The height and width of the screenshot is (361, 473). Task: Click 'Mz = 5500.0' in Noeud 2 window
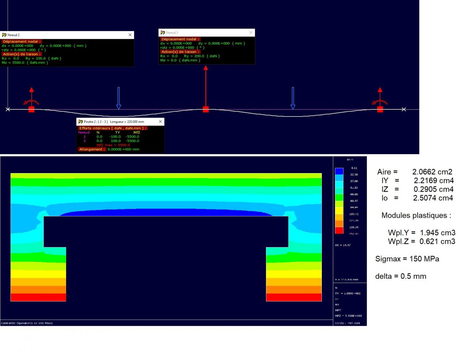(x=13, y=63)
